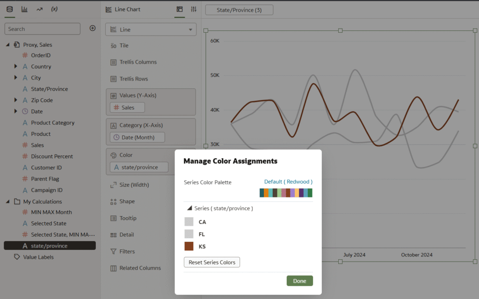The image size is (479, 299).
Task: Select Customer ID data element
Action: [x=46, y=168]
